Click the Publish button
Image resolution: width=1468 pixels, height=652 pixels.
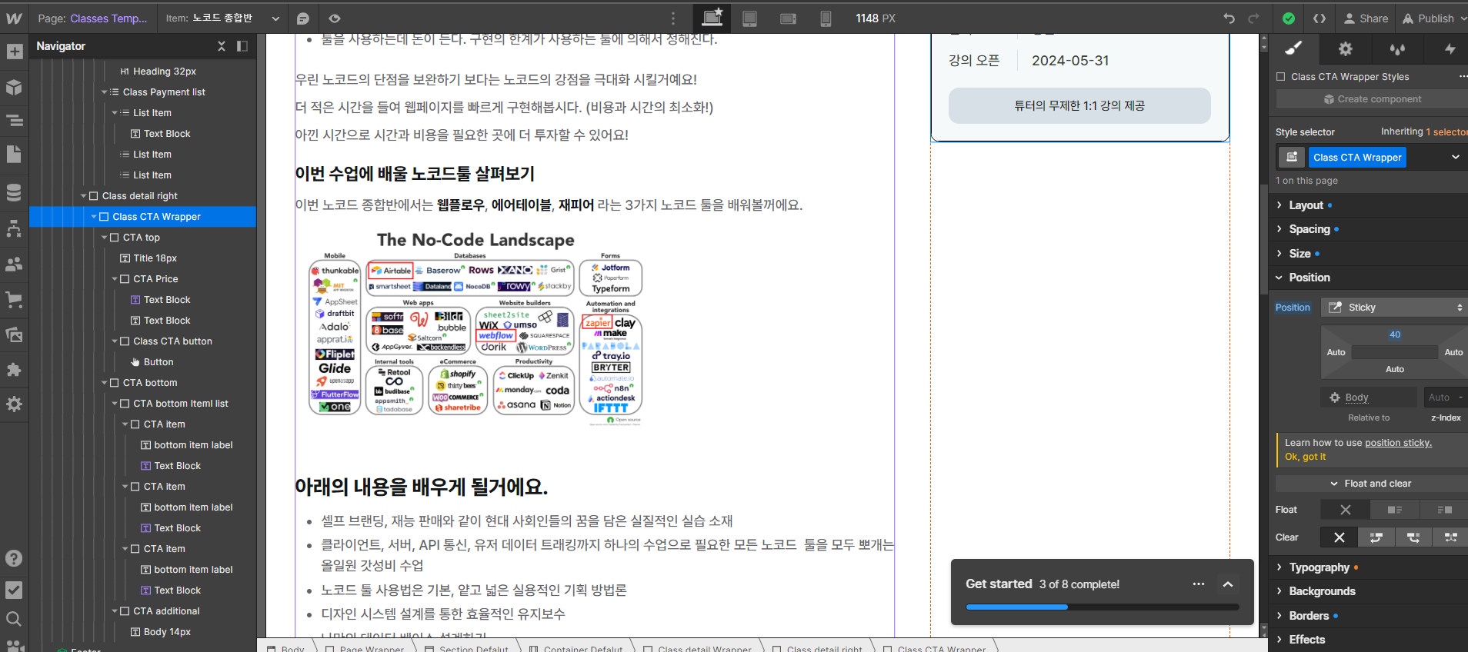pyautogui.click(x=1429, y=18)
